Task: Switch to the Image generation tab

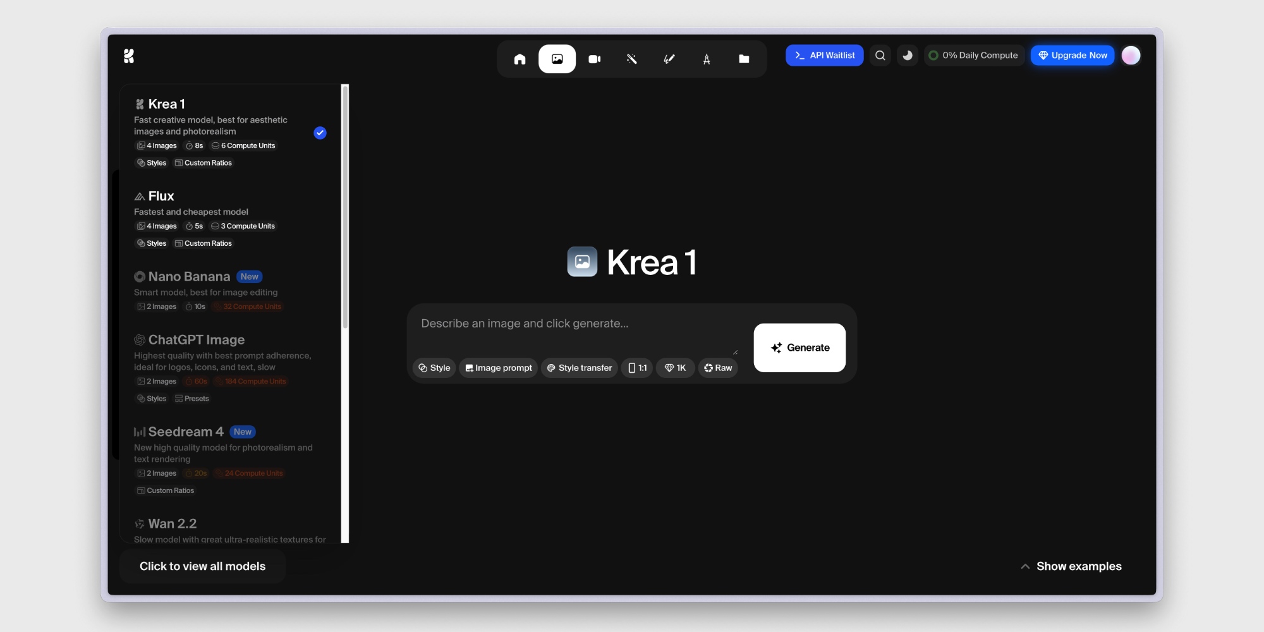Action: pos(556,59)
